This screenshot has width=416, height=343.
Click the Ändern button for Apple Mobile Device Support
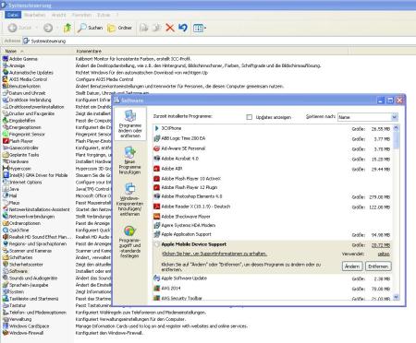point(352,266)
